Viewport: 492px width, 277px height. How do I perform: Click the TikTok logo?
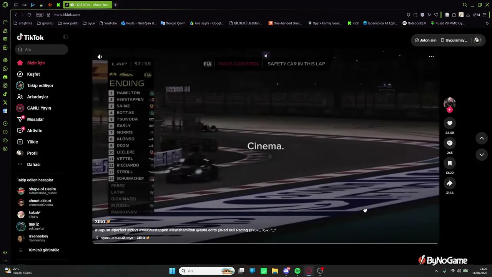pyautogui.click(x=30, y=37)
